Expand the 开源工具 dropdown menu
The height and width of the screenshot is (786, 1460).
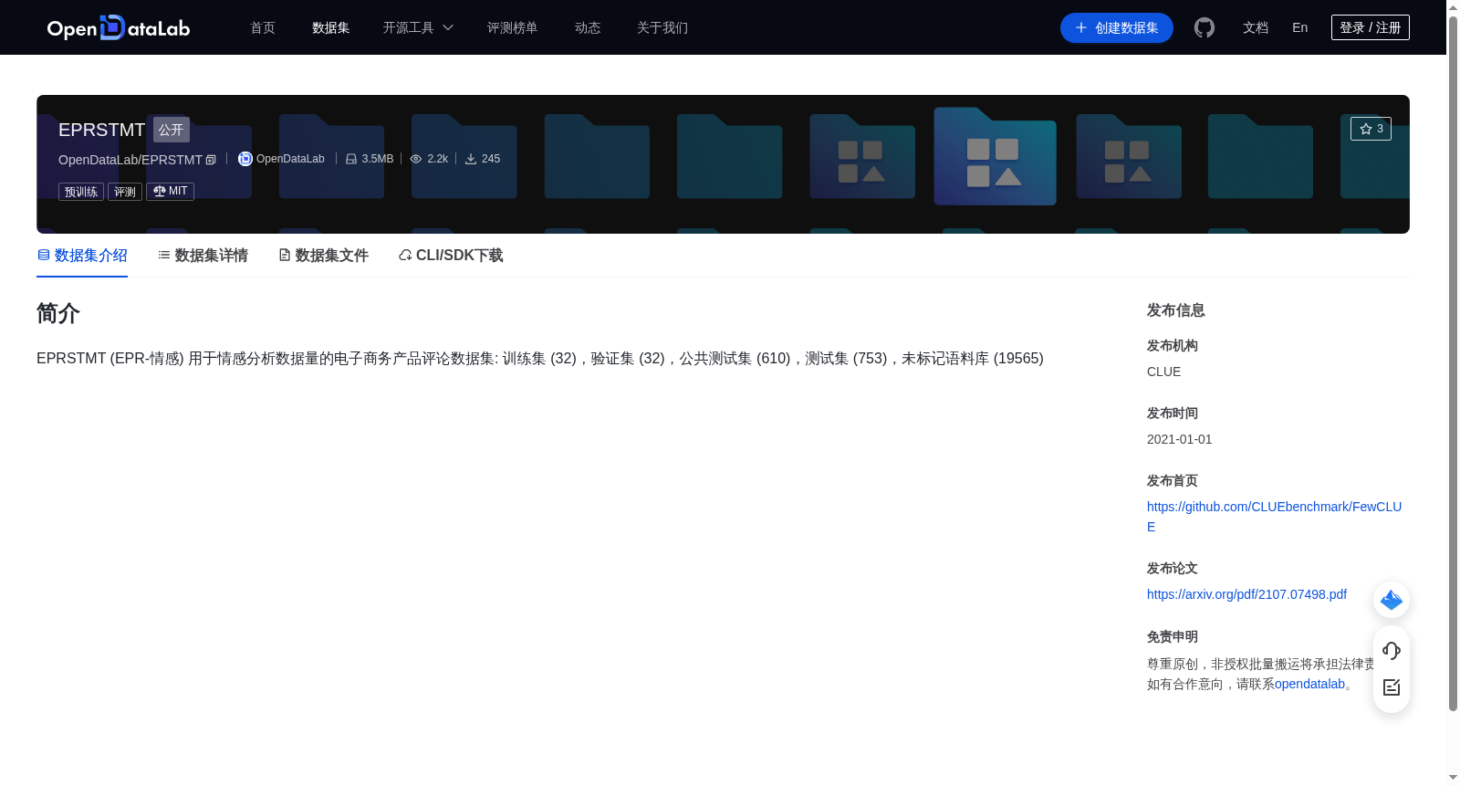coord(418,27)
